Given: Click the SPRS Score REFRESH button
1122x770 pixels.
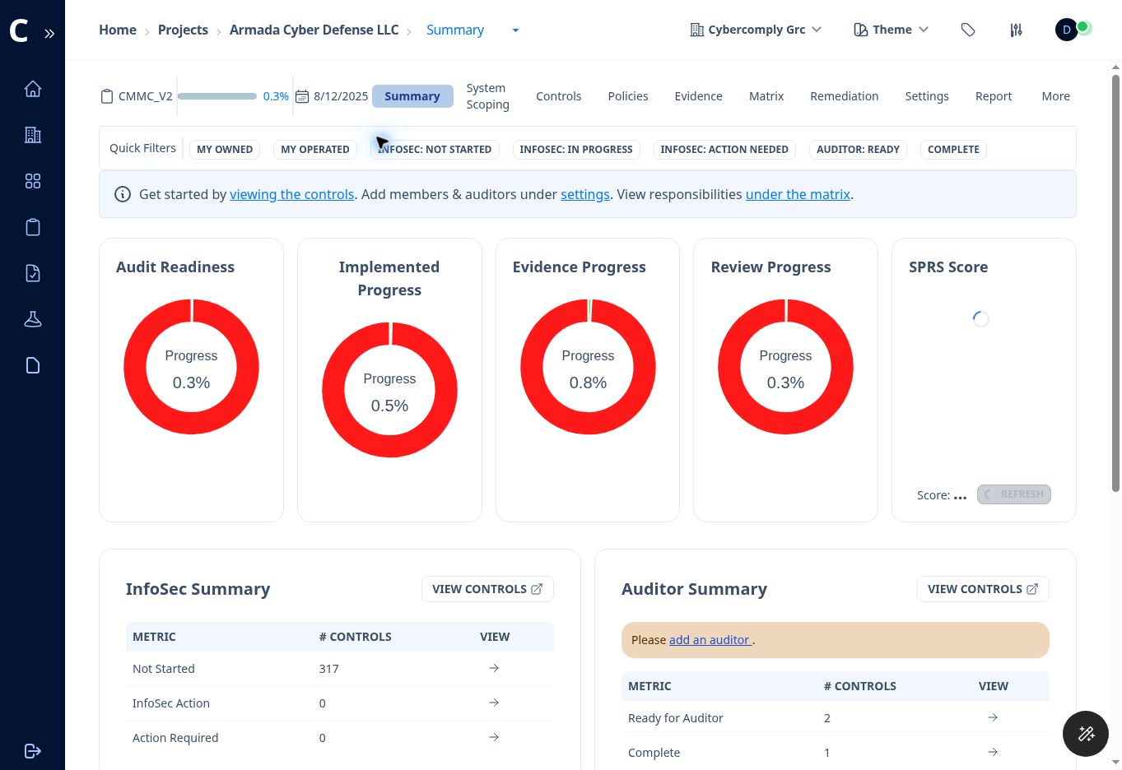Looking at the screenshot, I should pyautogui.click(x=1014, y=494).
